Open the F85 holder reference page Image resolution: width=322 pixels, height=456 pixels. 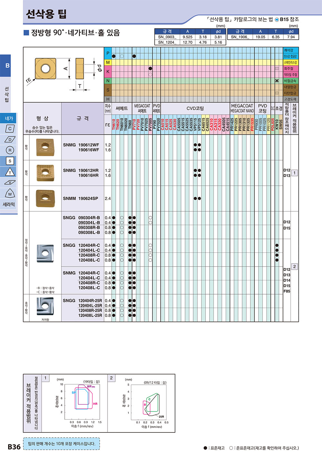pyautogui.click(x=287, y=291)
